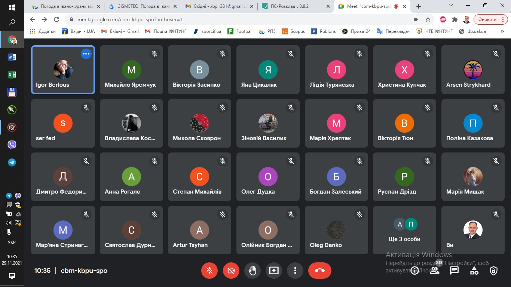
Task: Click the 'Оновити' browser update button
Action: tap(490, 19)
